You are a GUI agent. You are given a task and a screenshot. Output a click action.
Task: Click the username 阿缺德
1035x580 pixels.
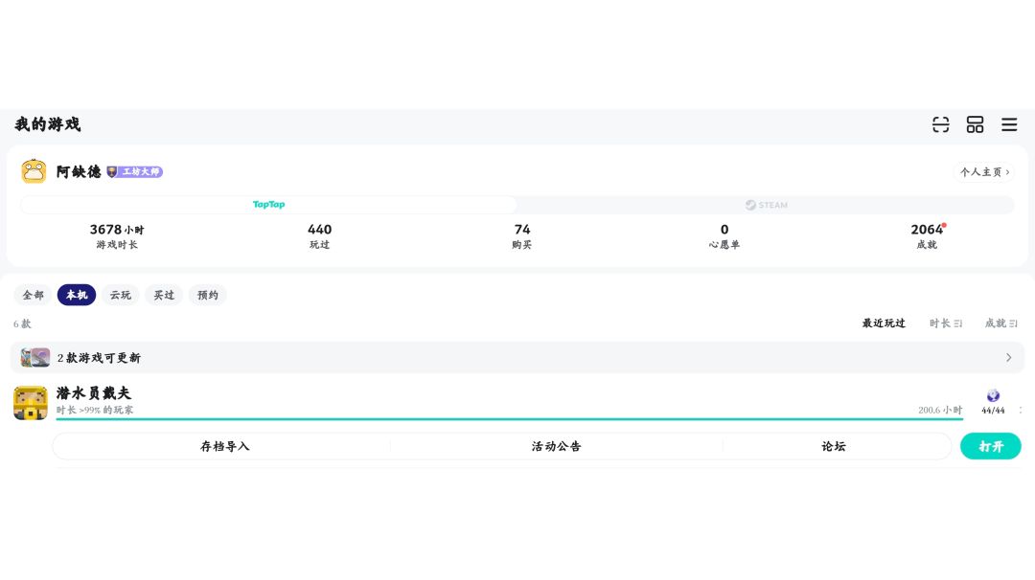(79, 172)
